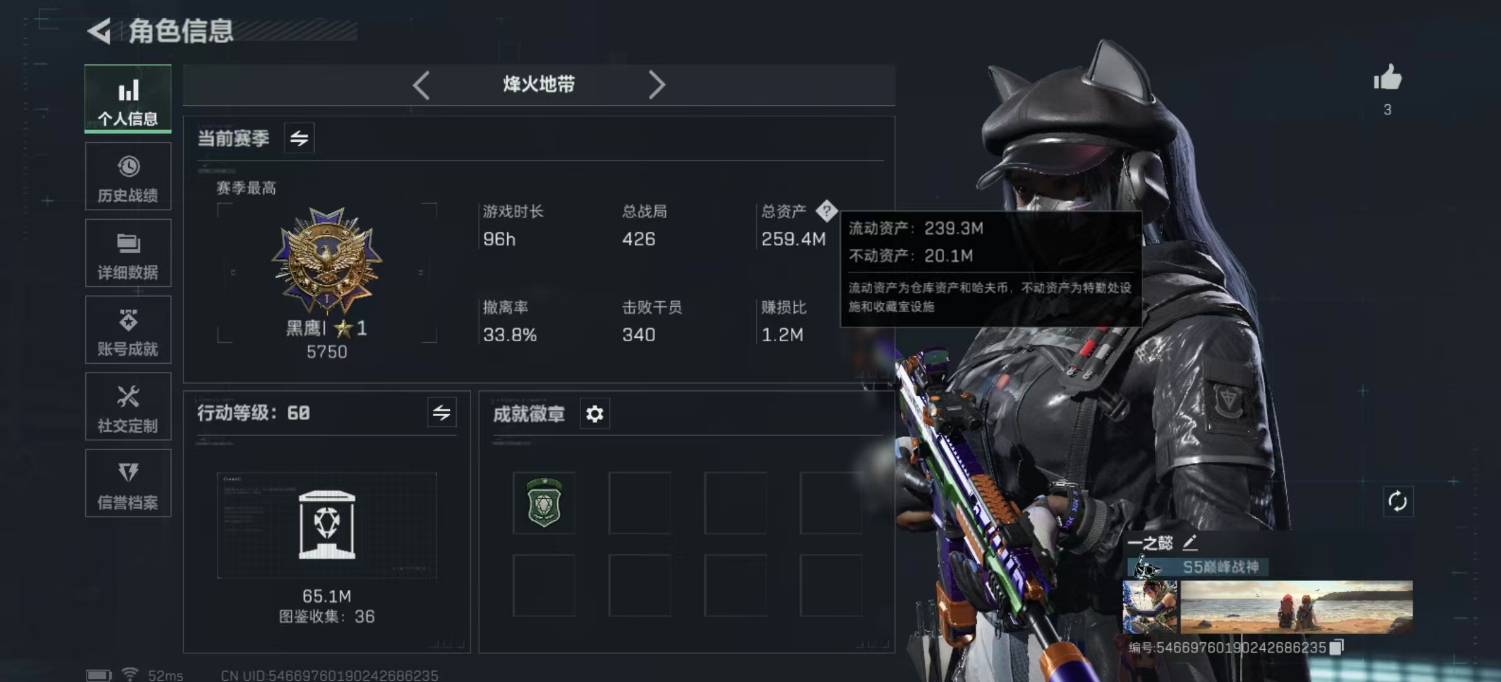This screenshot has width=1501, height=682.
Task: Toggle the 行动等级 swap button
Action: coord(442,413)
